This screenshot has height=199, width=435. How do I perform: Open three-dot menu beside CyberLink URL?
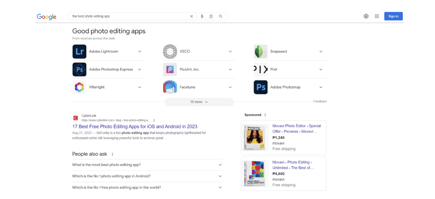tap(154, 121)
